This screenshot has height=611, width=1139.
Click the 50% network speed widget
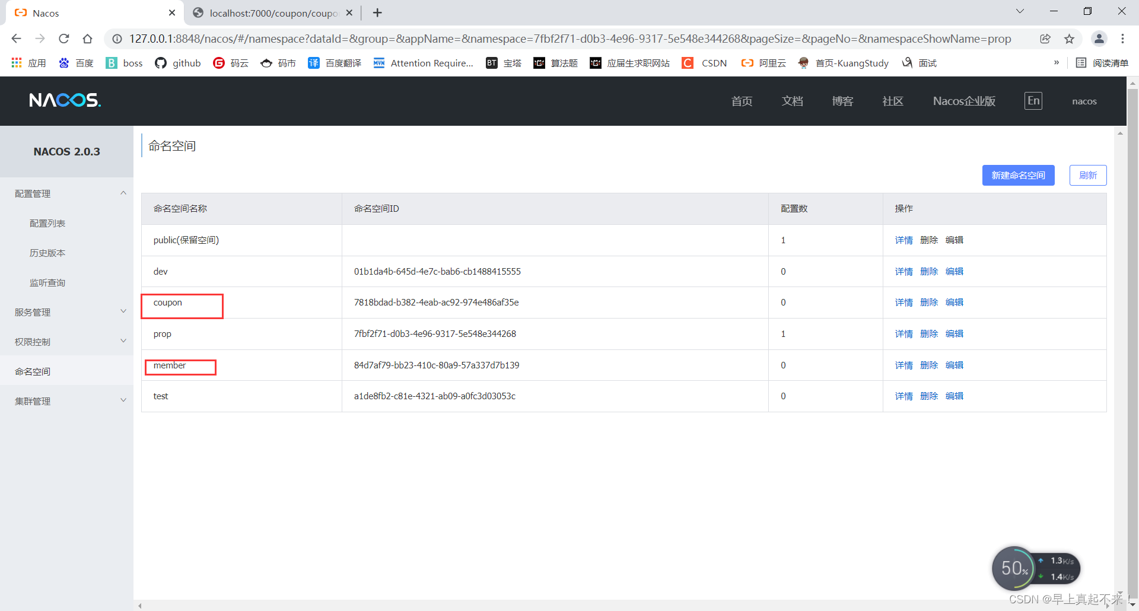click(x=1036, y=568)
